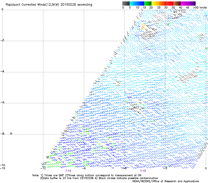Click the '20' label under the color scale

pos(151,8)
